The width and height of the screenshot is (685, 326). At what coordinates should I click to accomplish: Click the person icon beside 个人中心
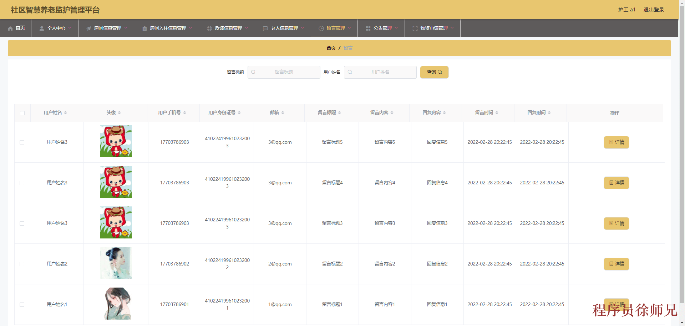[x=42, y=28]
